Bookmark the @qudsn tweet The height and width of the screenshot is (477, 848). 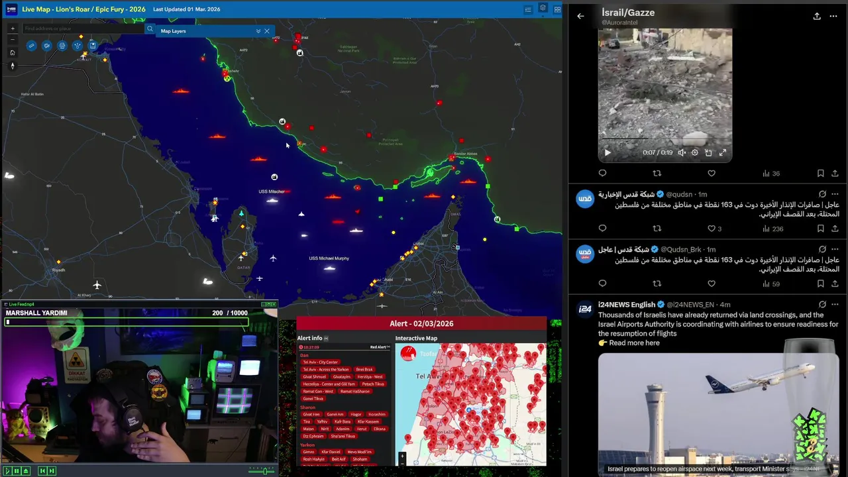pyautogui.click(x=820, y=229)
